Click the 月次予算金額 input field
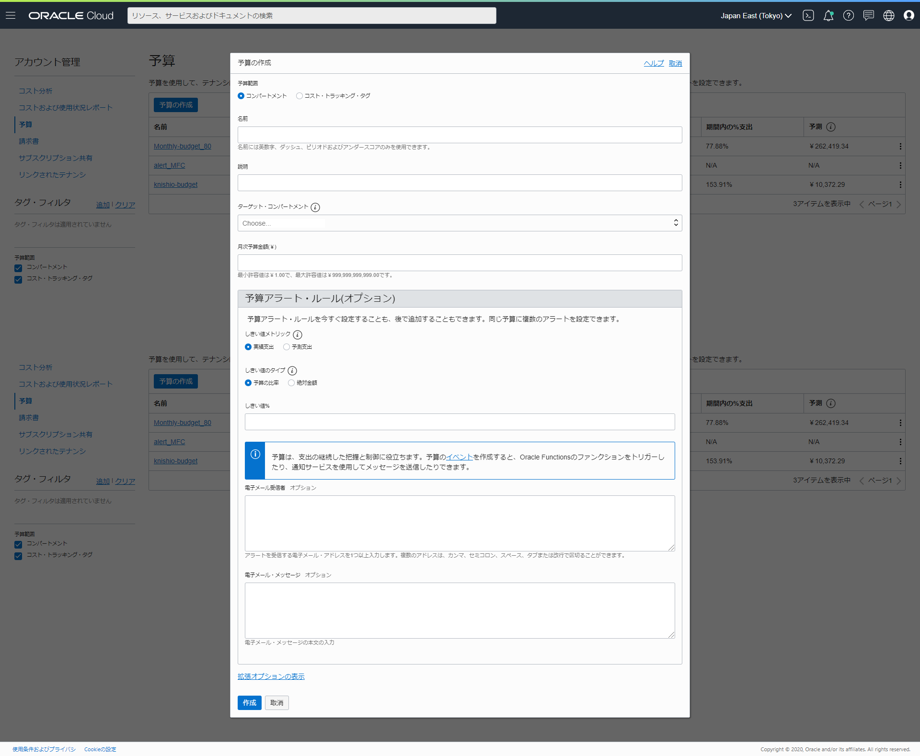920x756 pixels. [459, 263]
